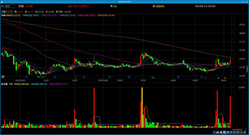Click the SMA(20) 13.15 legend label

click(x=49, y=15)
